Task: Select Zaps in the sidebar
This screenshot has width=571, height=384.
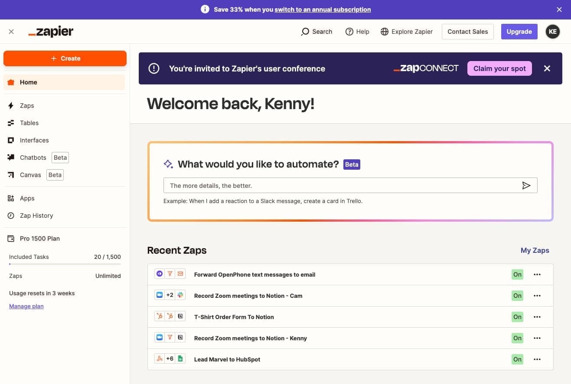Action: [27, 105]
